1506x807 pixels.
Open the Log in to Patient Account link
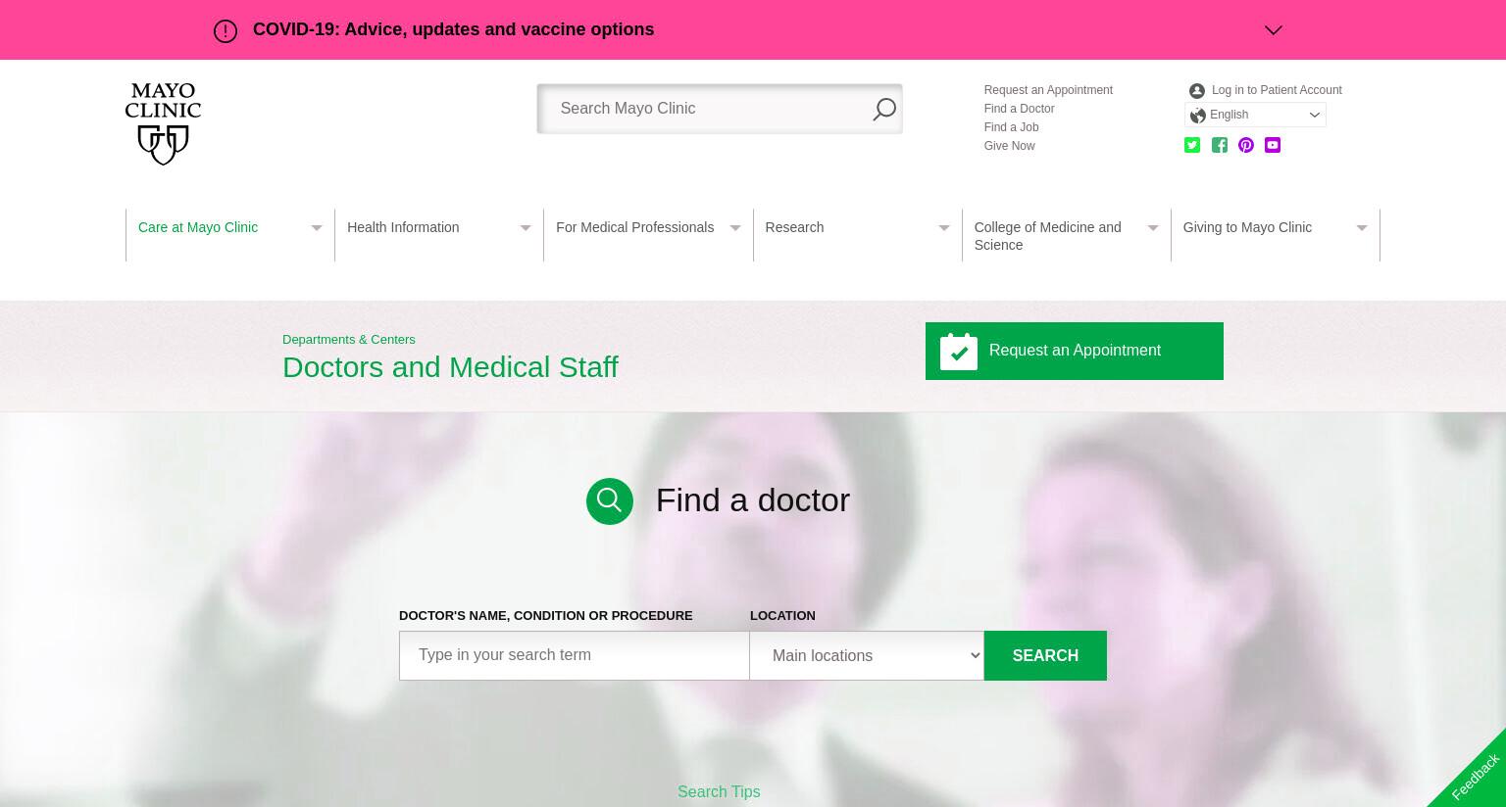click(x=1277, y=90)
